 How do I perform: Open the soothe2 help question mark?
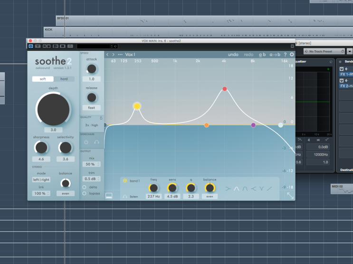point(285,55)
